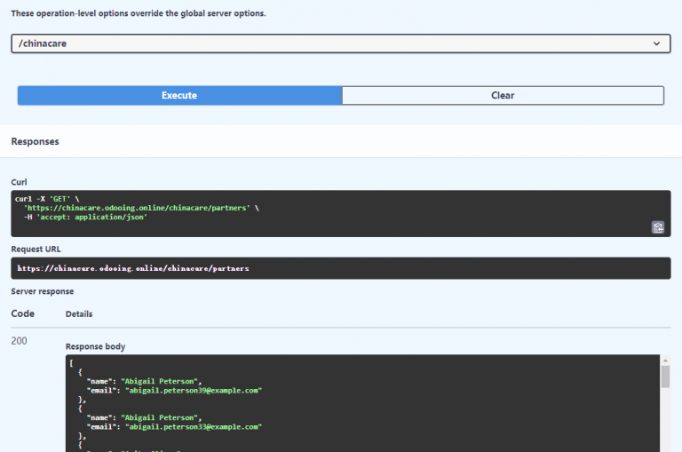
Task: Click the 200 response code
Action: (x=20, y=341)
